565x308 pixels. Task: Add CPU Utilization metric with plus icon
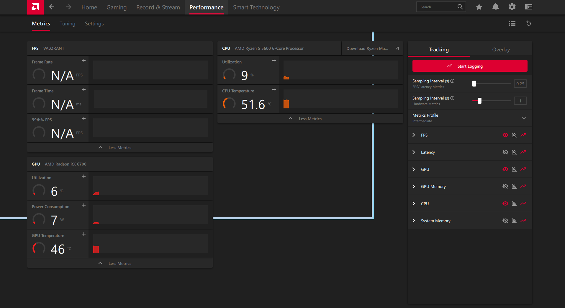point(274,61)
